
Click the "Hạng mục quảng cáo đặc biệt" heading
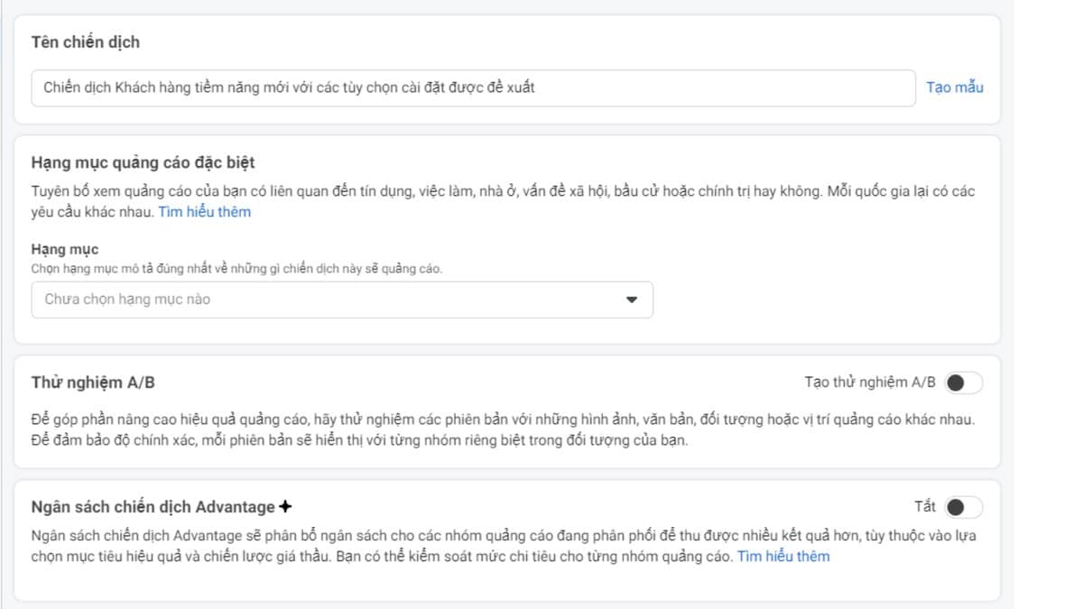143,162
